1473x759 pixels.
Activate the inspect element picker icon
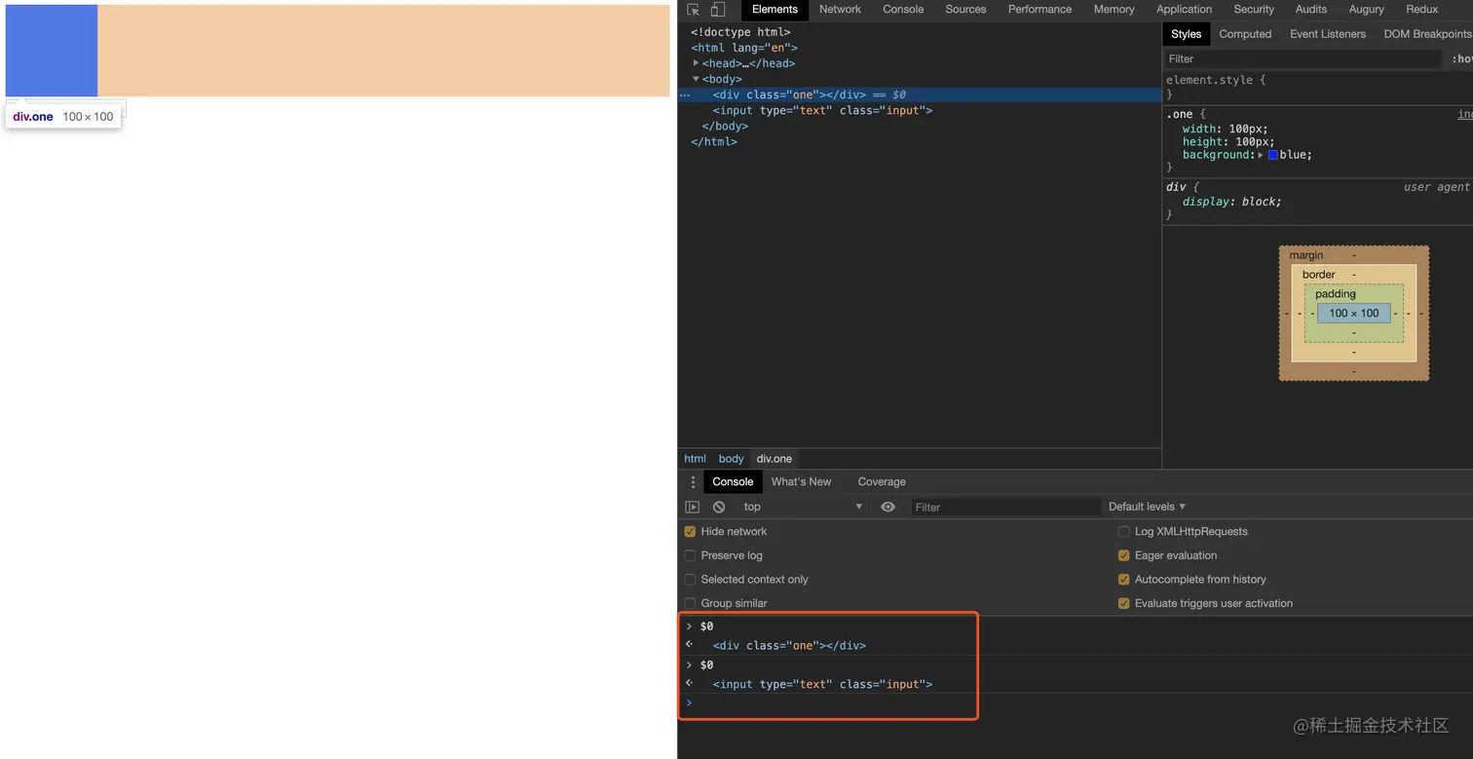point(694,10)
